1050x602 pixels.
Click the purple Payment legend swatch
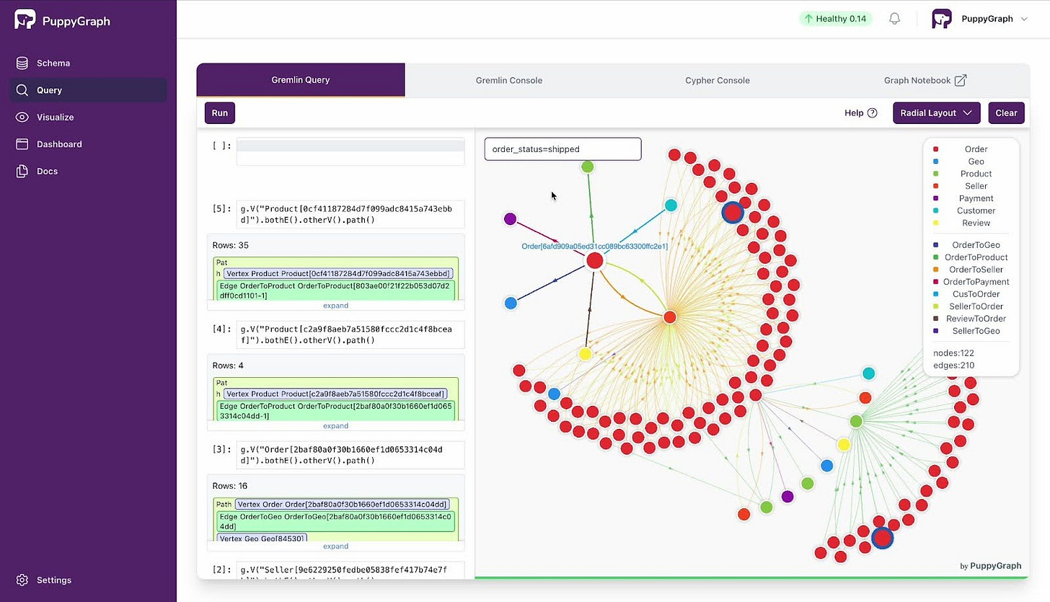936,198
